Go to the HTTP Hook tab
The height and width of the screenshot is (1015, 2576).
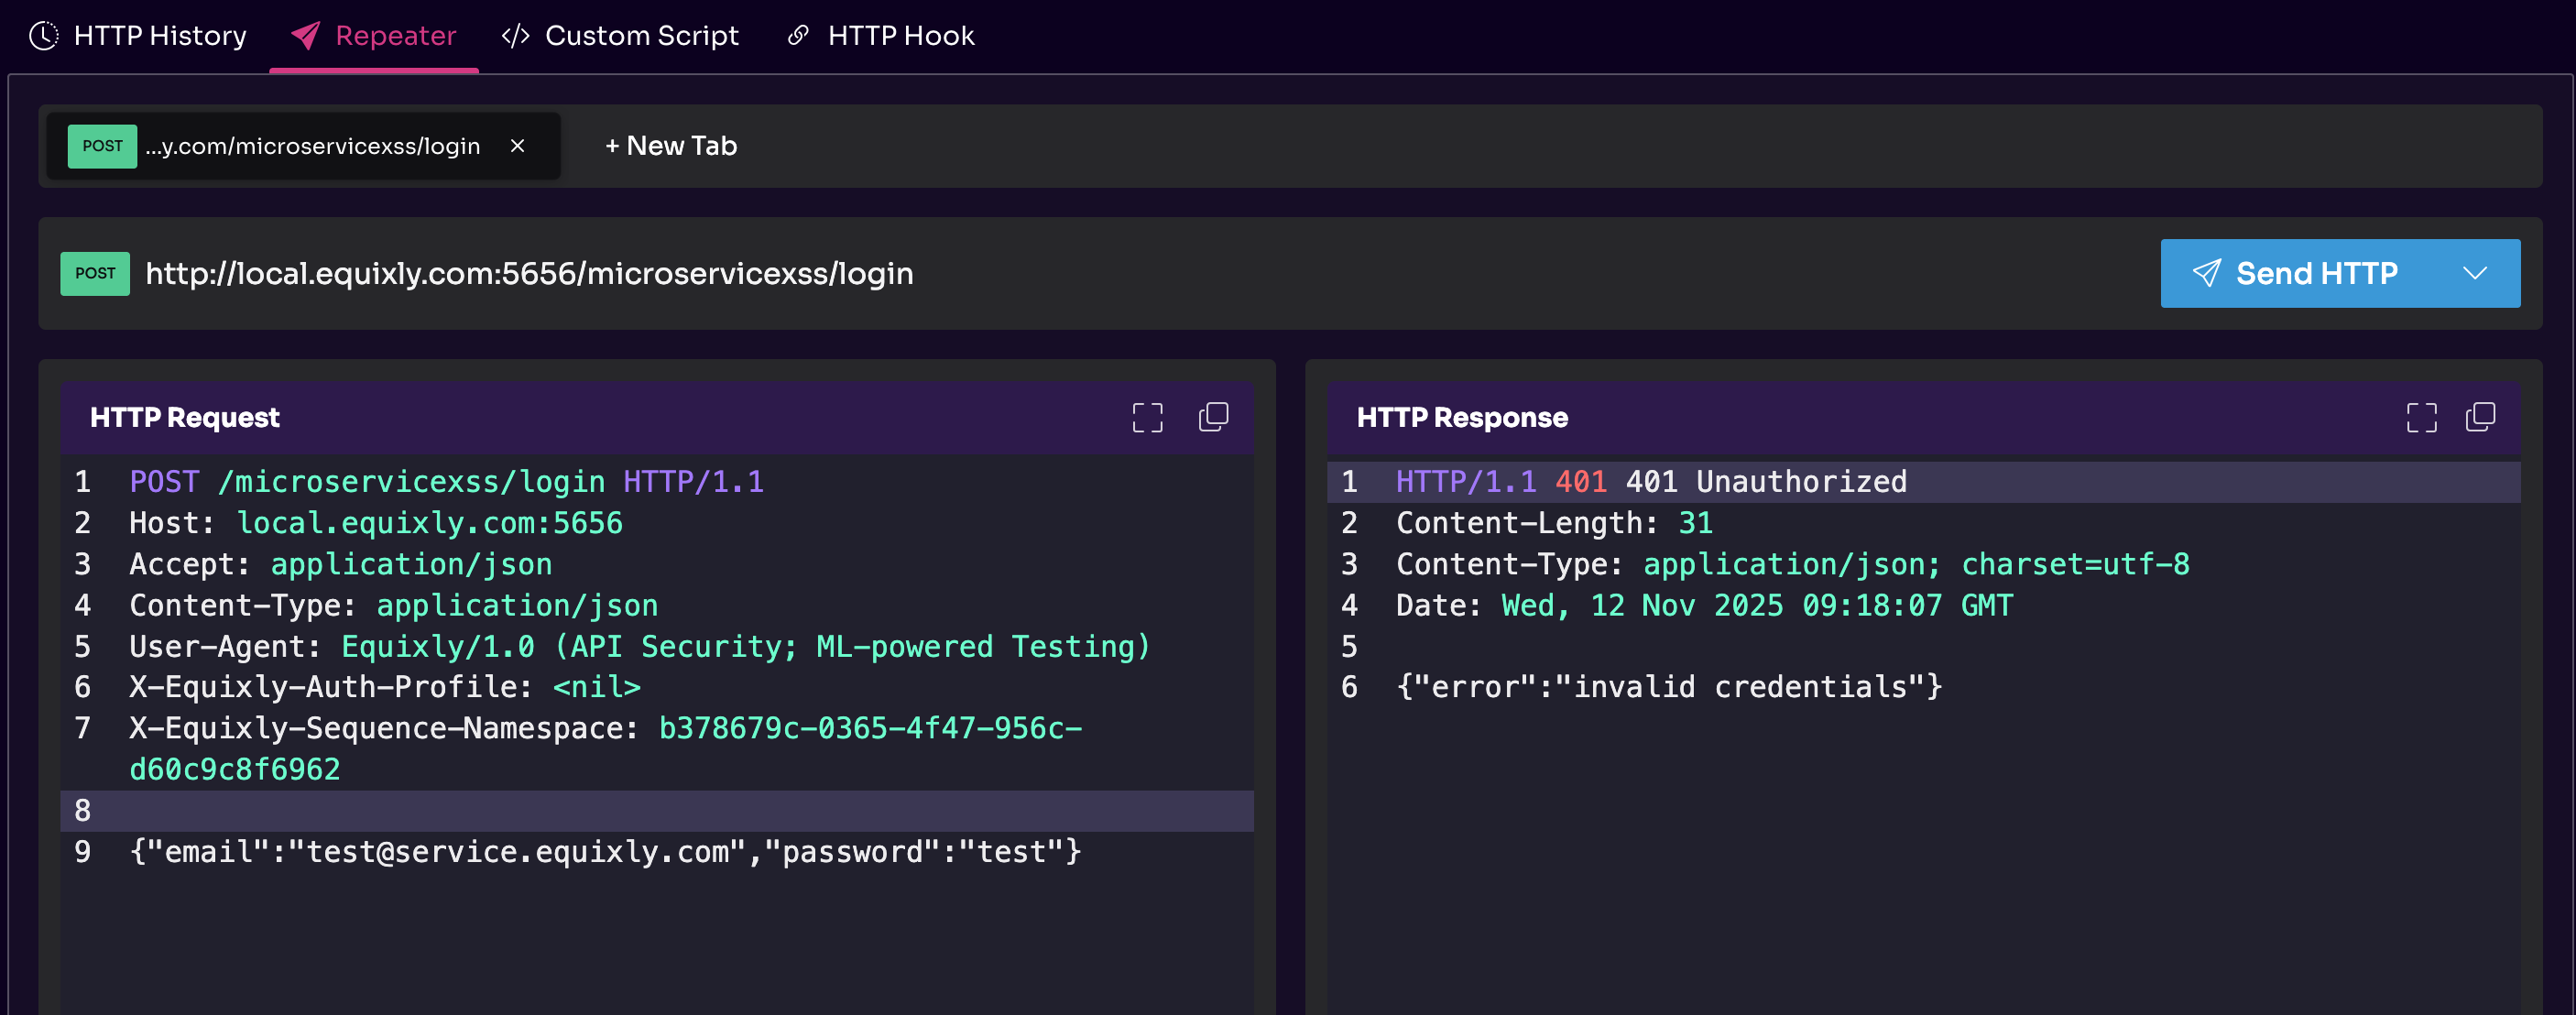coord(900,36)
